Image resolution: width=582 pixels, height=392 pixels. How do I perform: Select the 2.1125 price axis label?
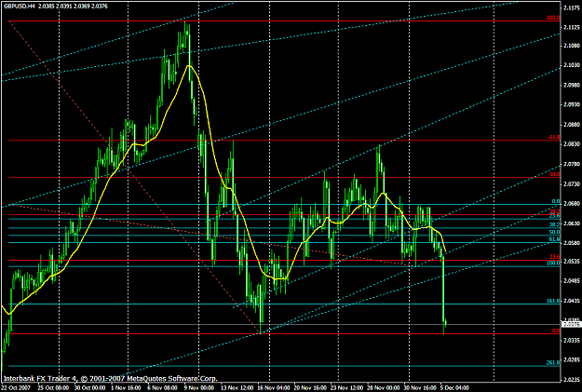(x=572, y=27)
